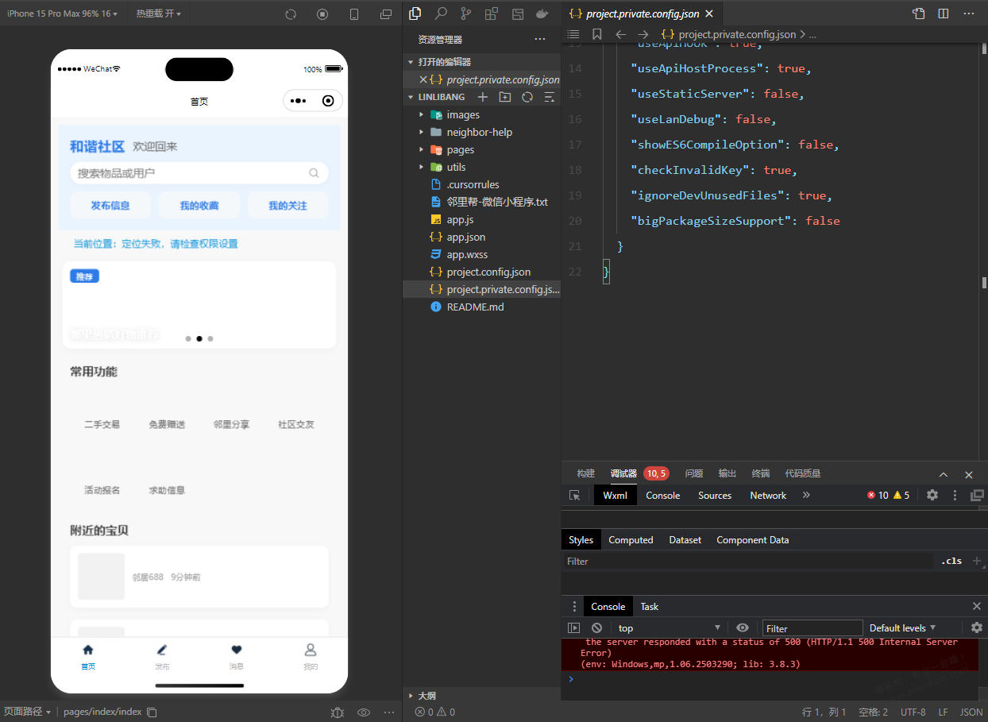Refresh the LINLIBANG explorer tree
This screenshot has width=988, height=722.
(x=527, y=97)
